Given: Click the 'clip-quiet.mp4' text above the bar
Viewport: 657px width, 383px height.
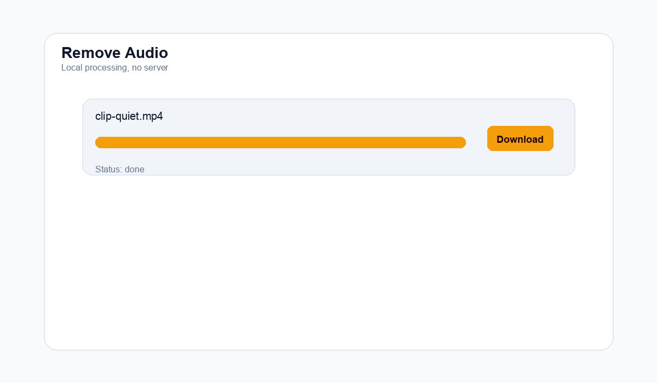Looking at the screenshot, I should [x=129, y=116].
